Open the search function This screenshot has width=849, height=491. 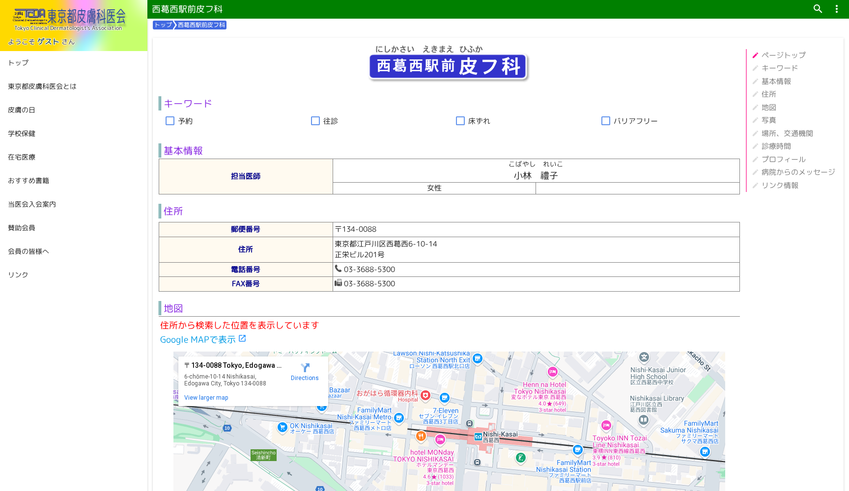(x=817, y=9)
